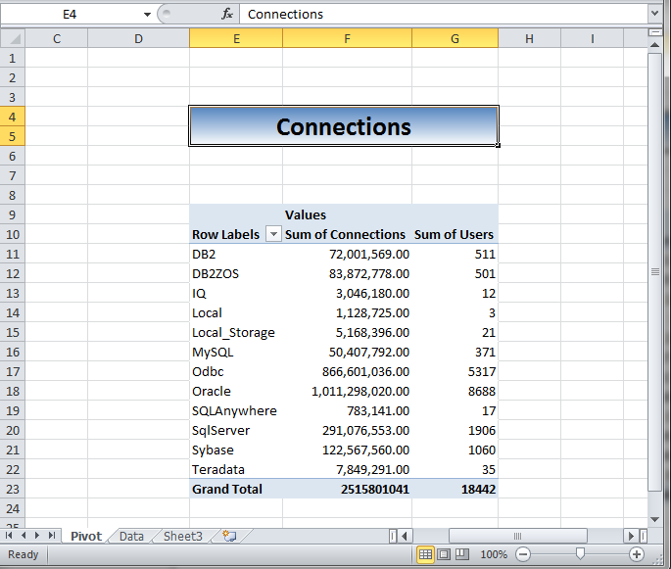Go to previous sheet navigation arrow
671x569 pixels.
[x=24, y=535]
